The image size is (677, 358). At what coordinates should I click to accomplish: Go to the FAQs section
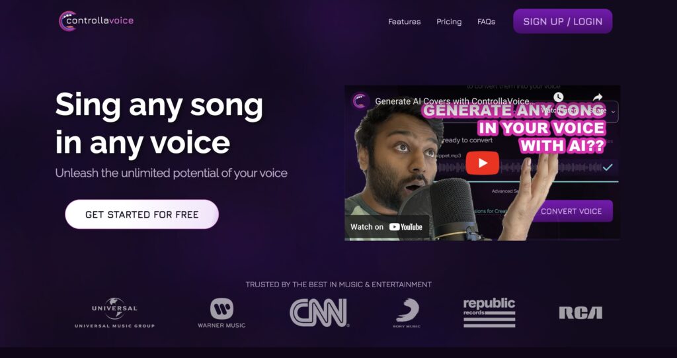coord(486,22)
